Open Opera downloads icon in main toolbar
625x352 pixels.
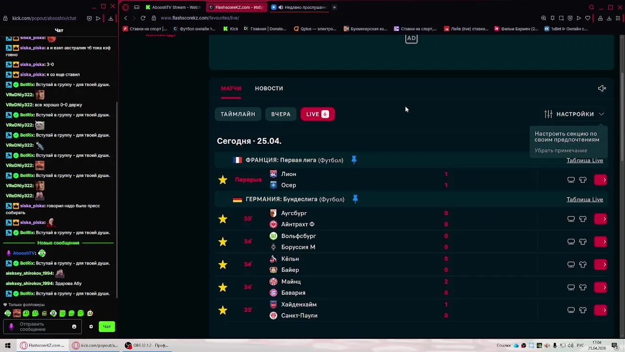[x=609, y=18]
